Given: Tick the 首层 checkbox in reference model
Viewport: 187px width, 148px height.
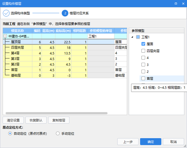Looking at the screenshot, I should point(143,78).
